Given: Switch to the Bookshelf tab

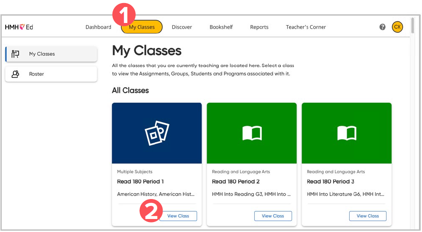Looking at the screenshot, I should [221, 27].
